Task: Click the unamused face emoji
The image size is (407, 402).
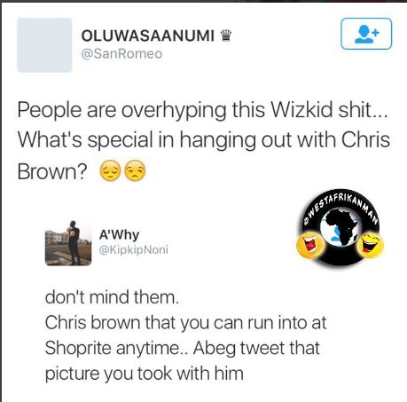Action: click(135, 171)
